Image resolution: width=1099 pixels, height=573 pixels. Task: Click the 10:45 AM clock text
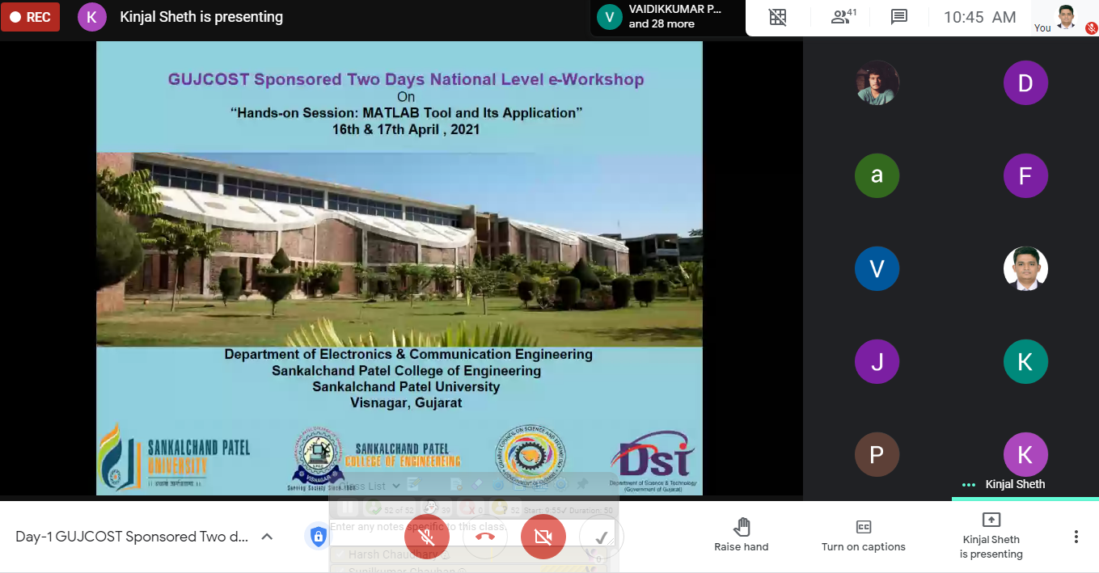pos(979,17)
